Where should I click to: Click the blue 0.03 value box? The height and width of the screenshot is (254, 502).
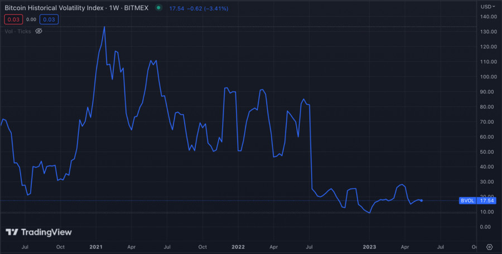click(x=49, y=19)
